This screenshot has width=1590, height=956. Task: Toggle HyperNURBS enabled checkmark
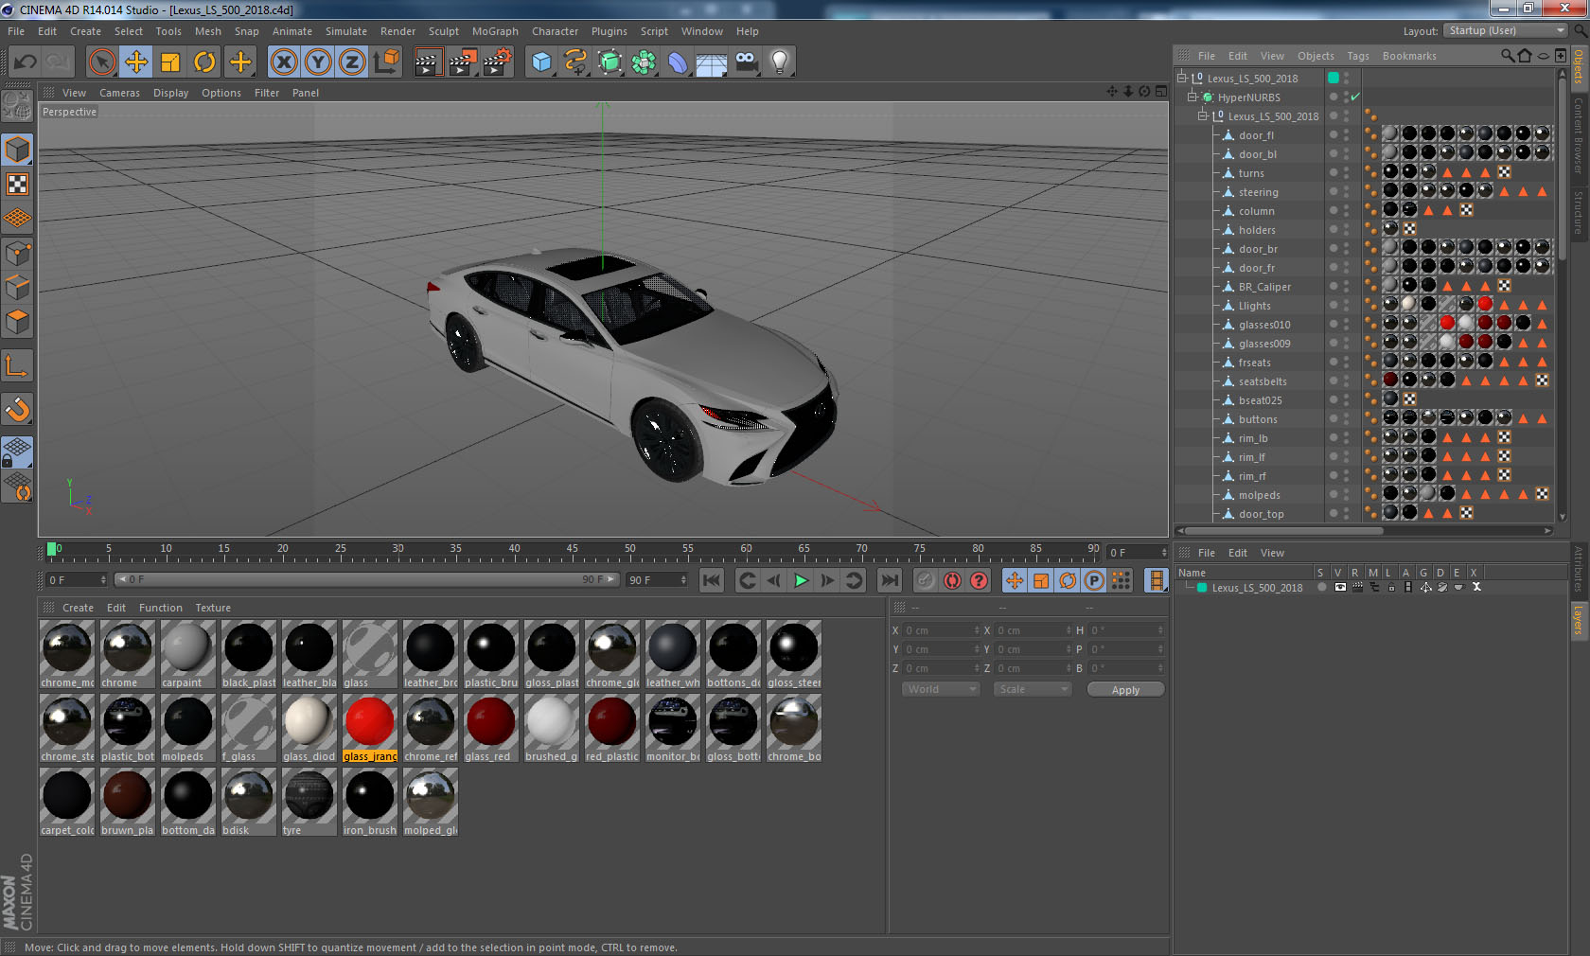[x=1355, y=97]
